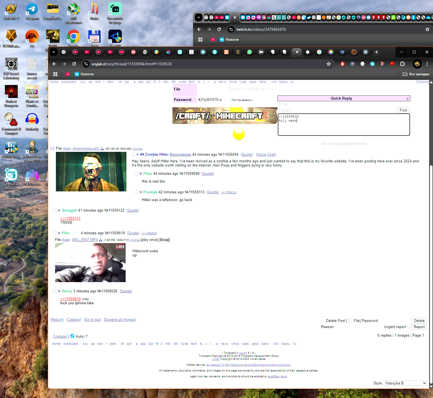Open the post menu arrow for Plier
This screenshot has width=433, height=398.
59,233
